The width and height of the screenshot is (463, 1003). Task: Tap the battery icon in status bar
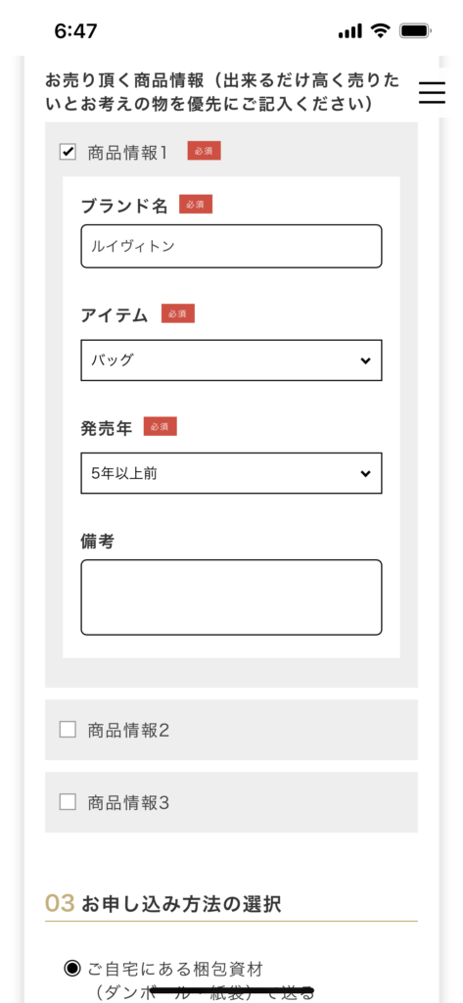pos(415,30)
